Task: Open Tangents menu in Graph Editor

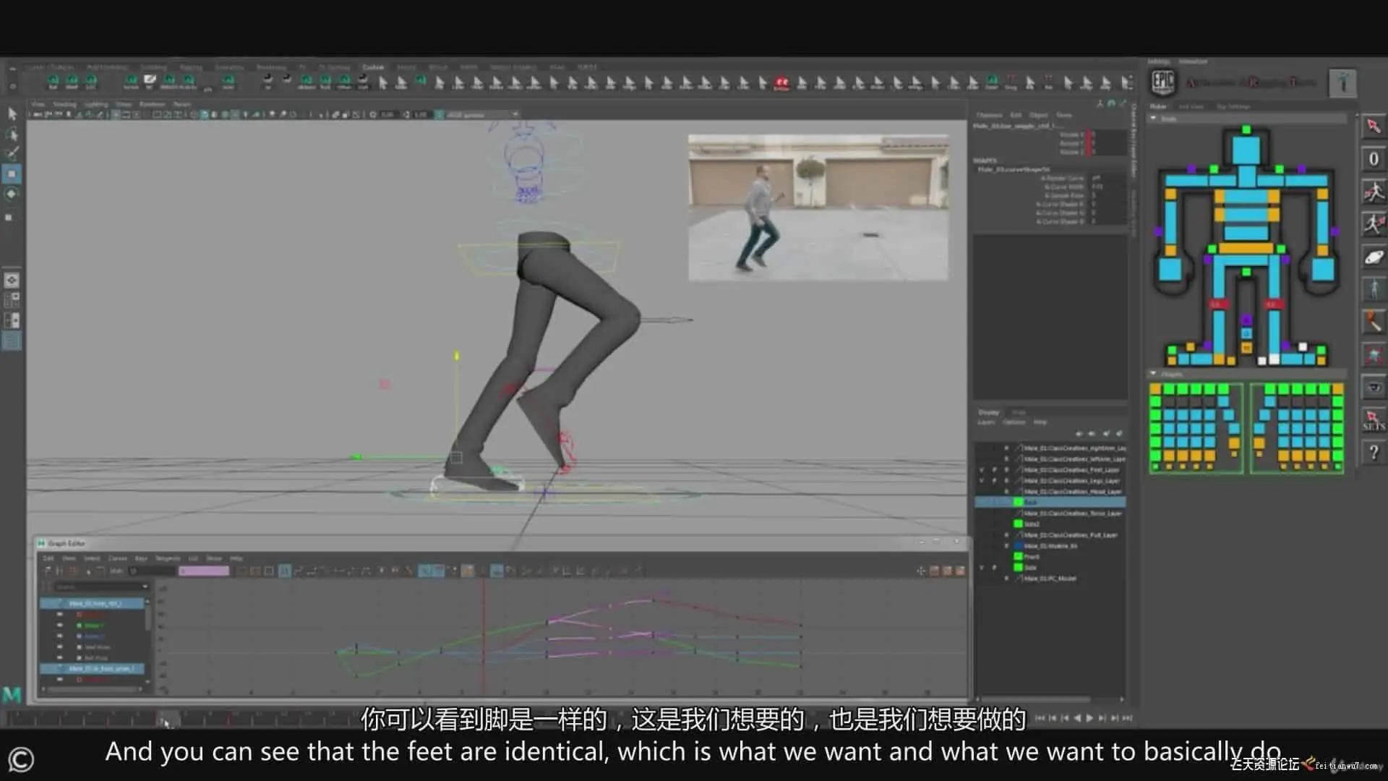Action: click(x=168, y=558)
